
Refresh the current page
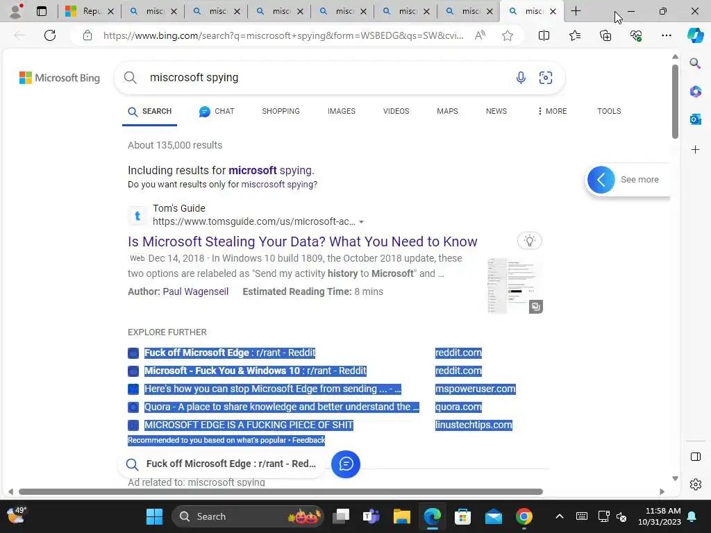click(x=50, y=35)
